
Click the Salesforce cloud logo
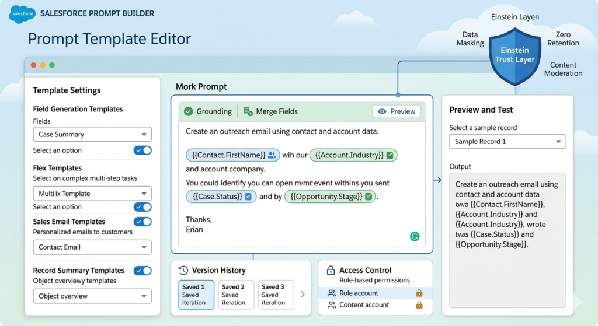[22, 14]
